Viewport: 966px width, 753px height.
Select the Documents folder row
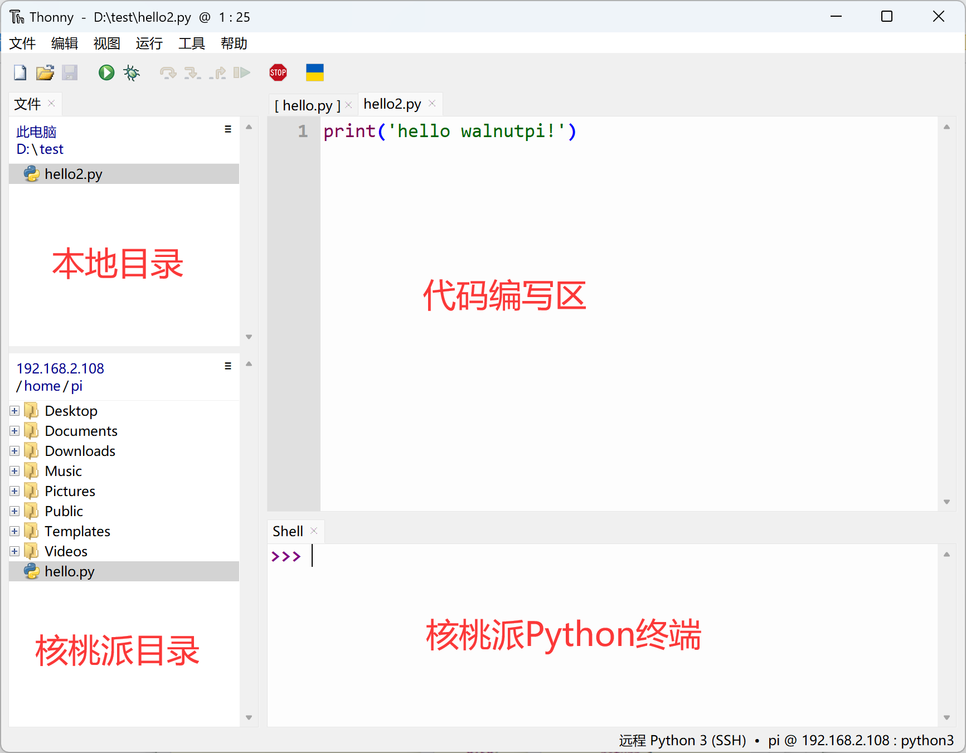(x=124, y=431)
